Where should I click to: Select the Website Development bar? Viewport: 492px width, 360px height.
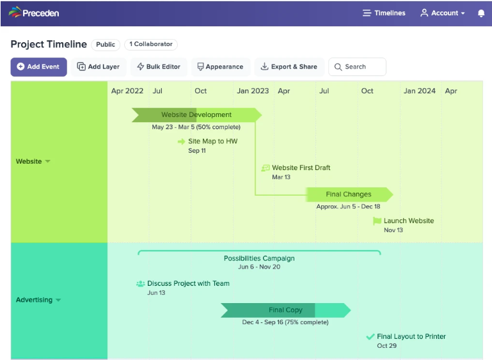tap(196, 114)
